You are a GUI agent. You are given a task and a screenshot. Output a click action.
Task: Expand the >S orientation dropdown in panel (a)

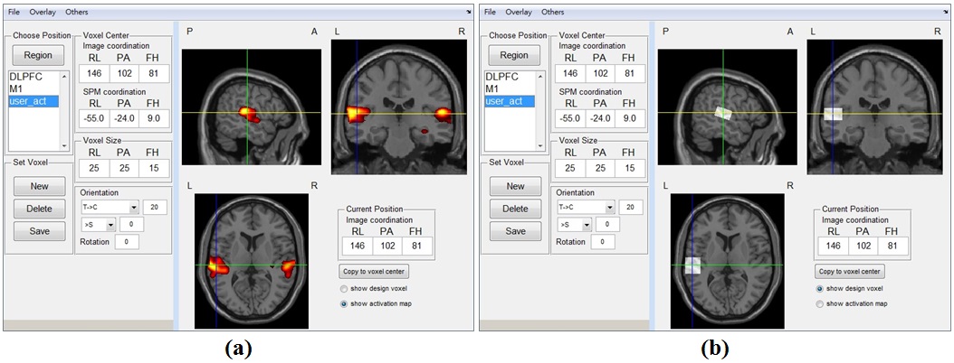(x=110, y=225)
